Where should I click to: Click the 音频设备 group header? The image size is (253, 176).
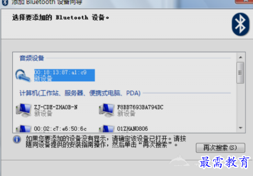click(32, 58)
